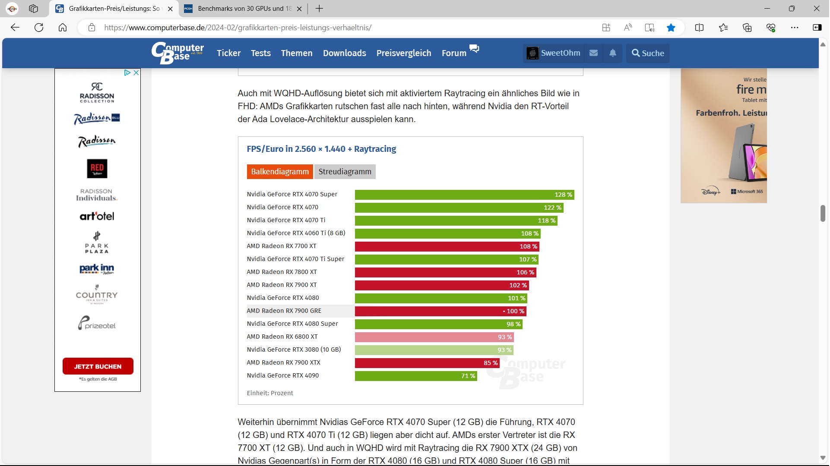Open the messages envelope icon
The width and height of the screenshot is (830, 466).
pos(593,53)
